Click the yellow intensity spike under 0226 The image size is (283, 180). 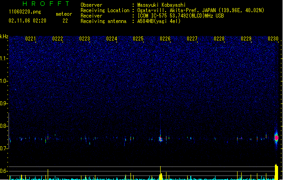click(160, 173)
